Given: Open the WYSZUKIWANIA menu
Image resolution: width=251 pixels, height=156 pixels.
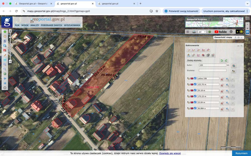Looking at the screenshot, I should (x=72, y=25).
